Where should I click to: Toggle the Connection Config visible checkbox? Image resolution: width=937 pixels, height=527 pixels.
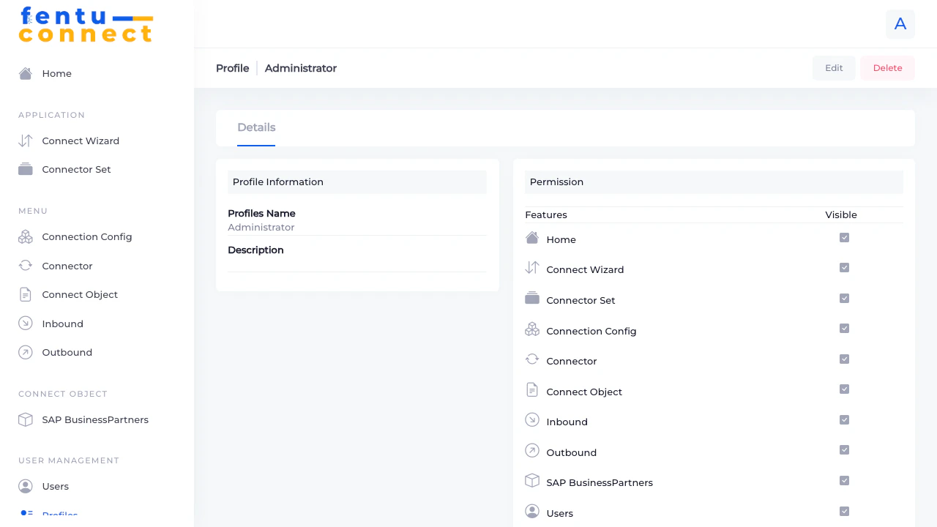point(844,329)
